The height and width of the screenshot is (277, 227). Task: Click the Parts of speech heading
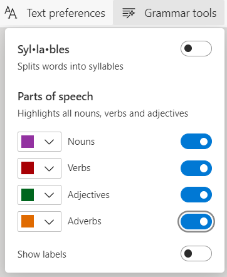[55, 97]
